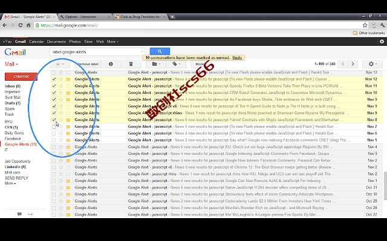Uncheck the Nov 11 email checkbox

coord(54,86)
